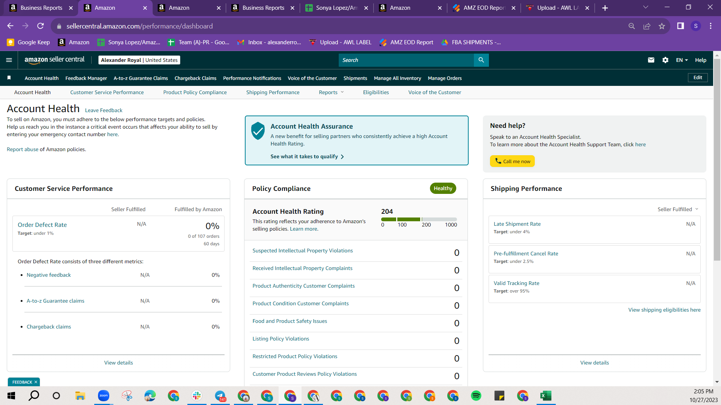
Task: Open Sticky Notes from the taskbar
Action: coord(499,396)
